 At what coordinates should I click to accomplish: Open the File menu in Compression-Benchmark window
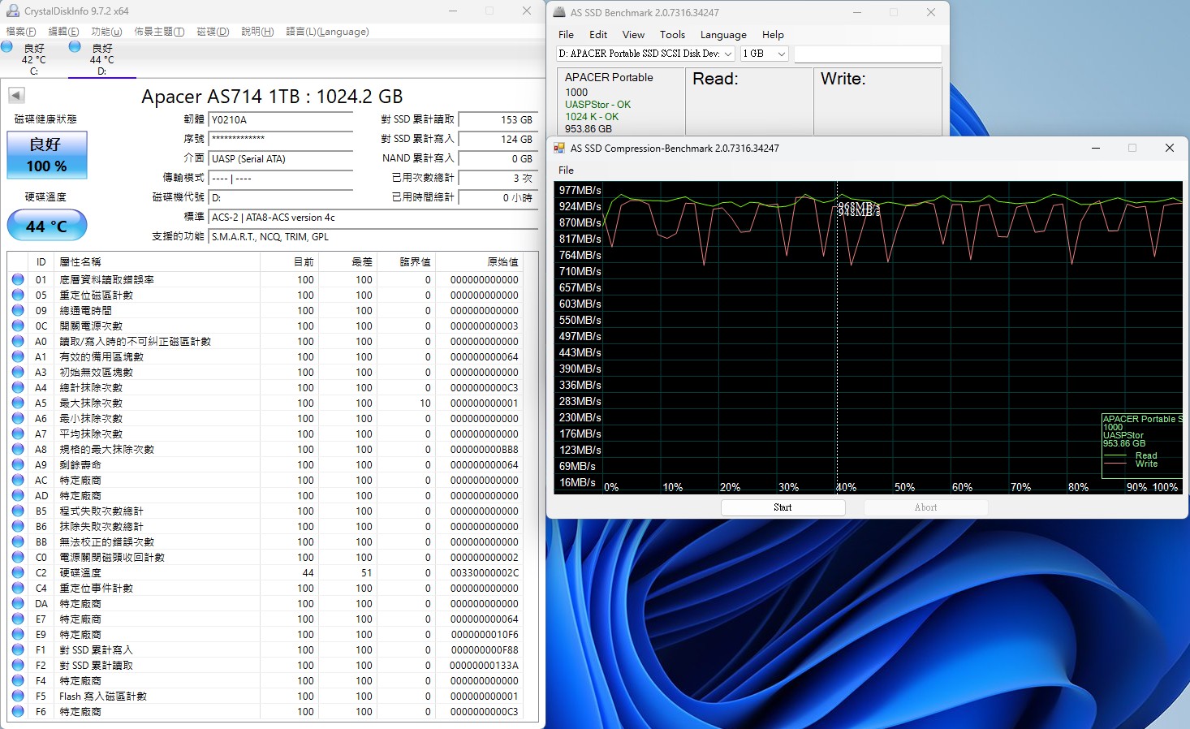[x=566, y=170]
